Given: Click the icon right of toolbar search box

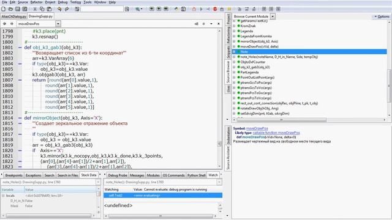Looking at the screenshot, I should coord(127,9).
